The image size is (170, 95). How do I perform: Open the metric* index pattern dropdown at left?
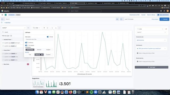14,28
